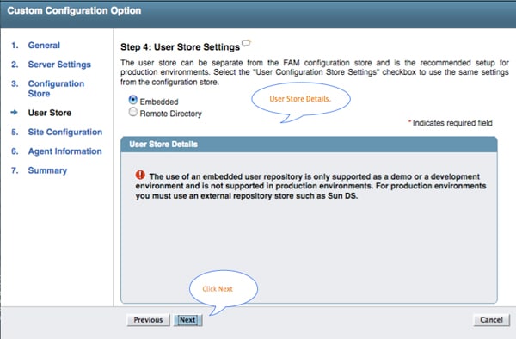Click the 'Indicates required field' note
516x339 pixels.
(x=450, y=123)
